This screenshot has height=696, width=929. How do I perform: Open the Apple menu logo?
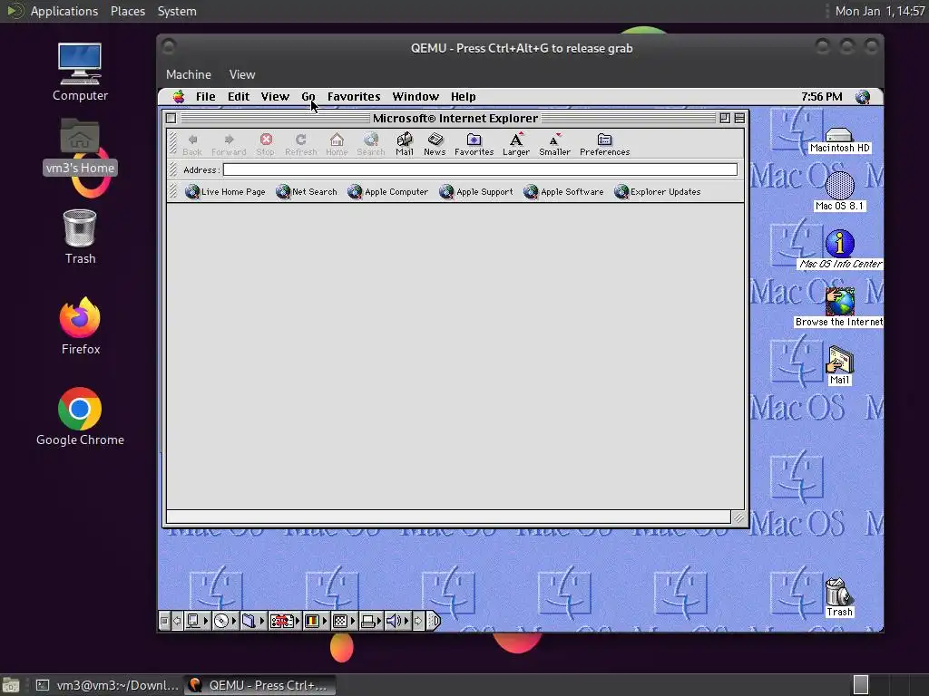point(179,96)
